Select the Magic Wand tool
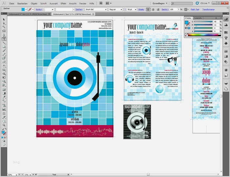Image resolution: width=230 pixels, height=177 pixels. click(x=4, y=27)
